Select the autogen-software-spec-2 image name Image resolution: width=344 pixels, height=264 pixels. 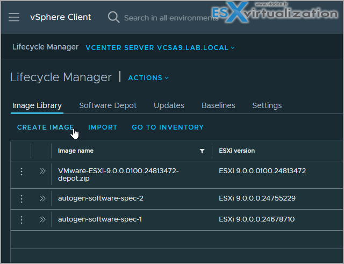101,198
